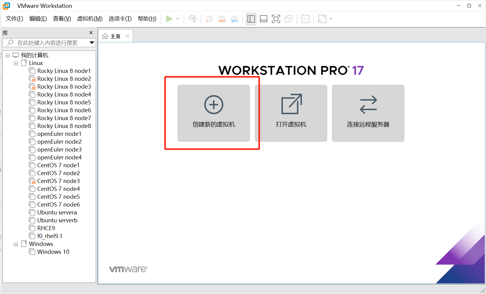
Task: Click the console view toolbar icon
Action: click(x=305, y=19)
